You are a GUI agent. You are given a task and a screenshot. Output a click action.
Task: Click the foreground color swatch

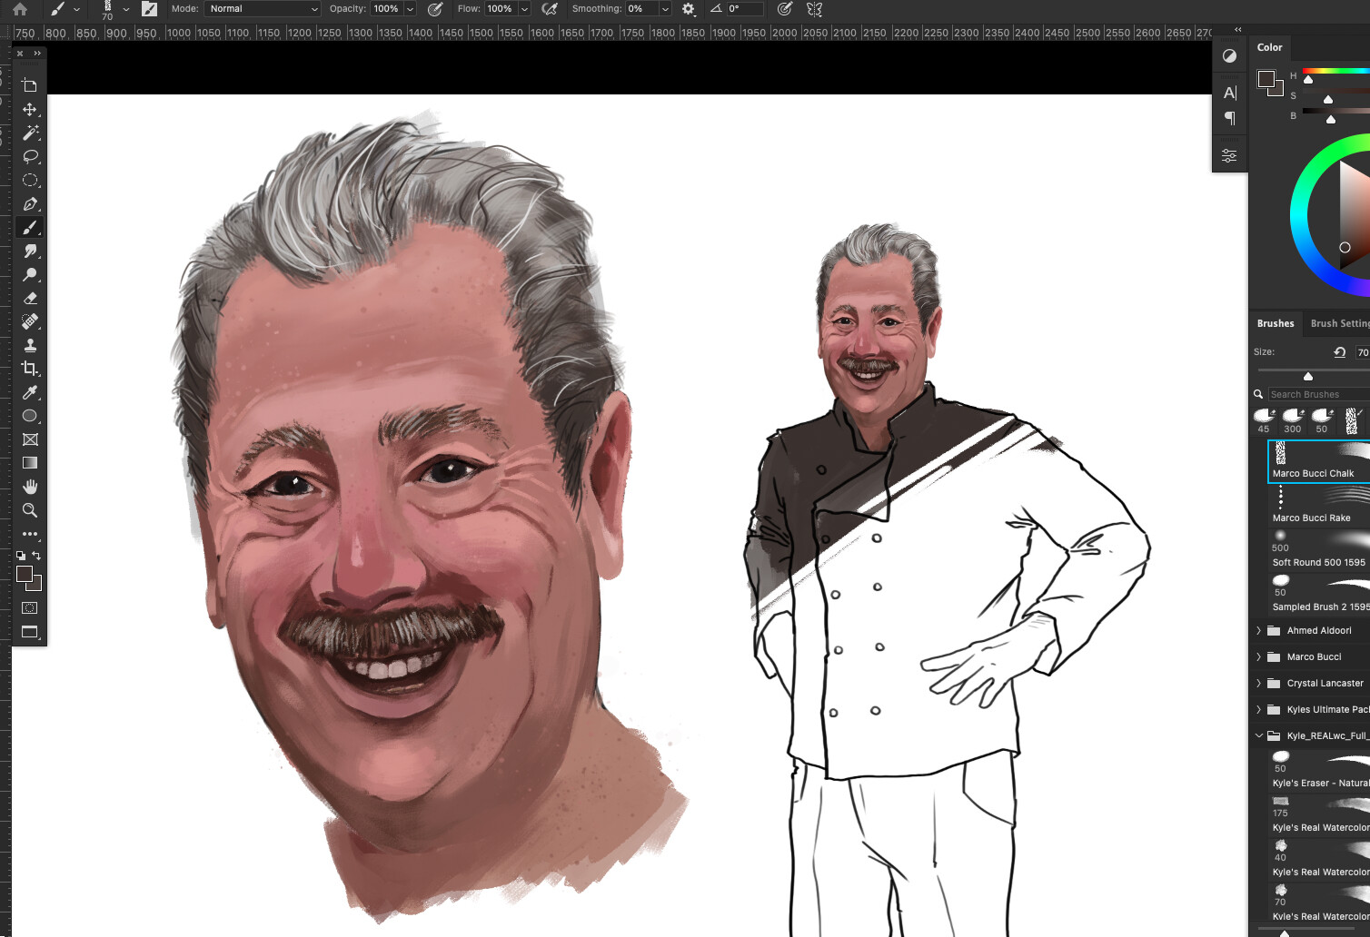(x=24, y=574)
